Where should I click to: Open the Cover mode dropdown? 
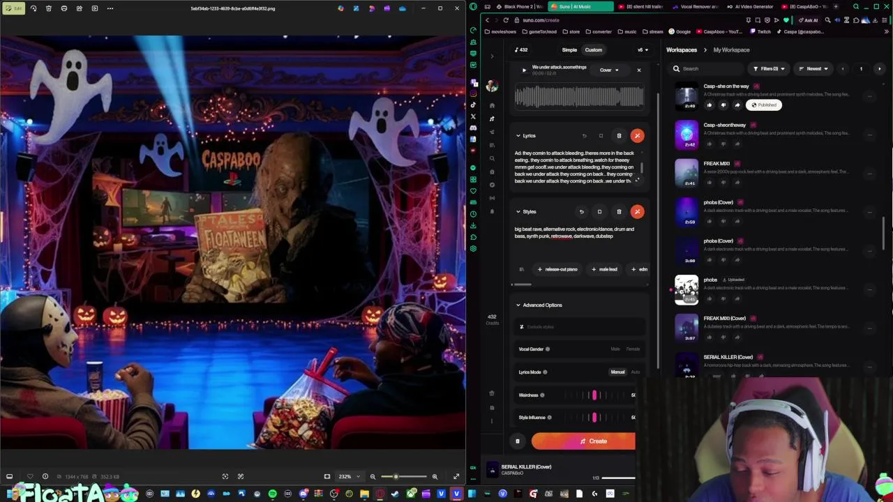click(x=608, y=70)
